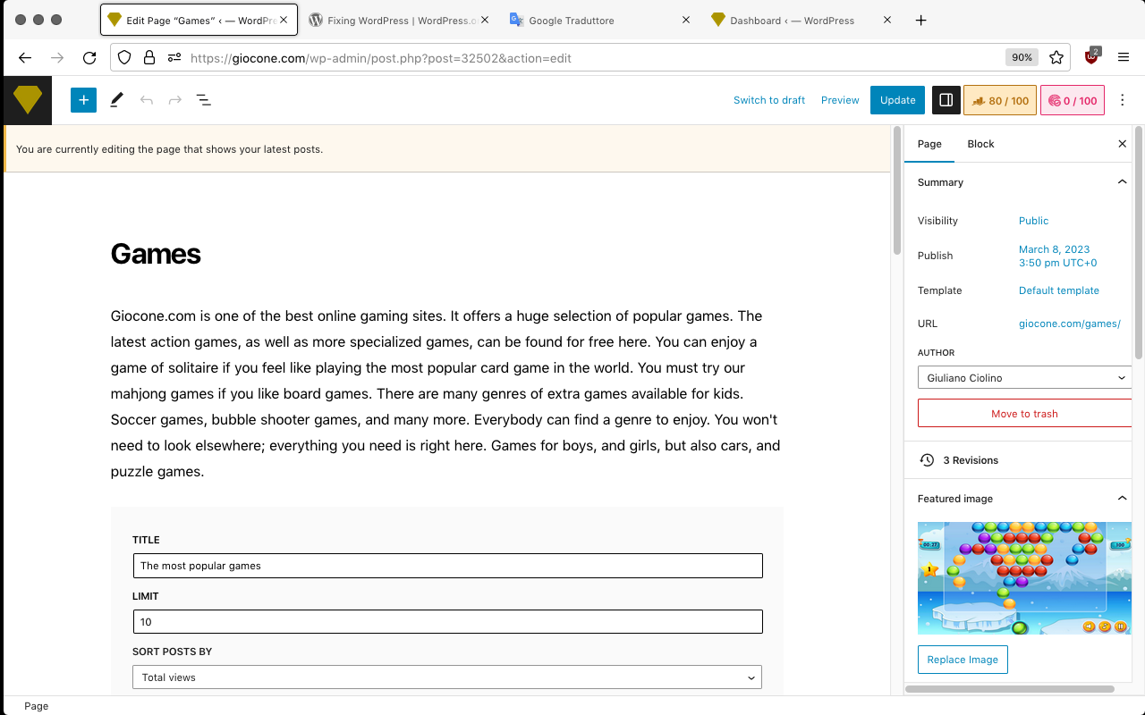
Task: Bookmark this page with star icon
Action: pyautogui.click(x=1056, y=57)
